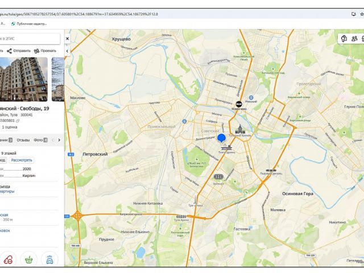
Task: Click the Кирпич material value
Action: point(29,176)
